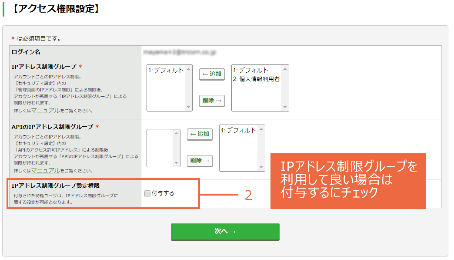Click down arrow of right IP group list scrollbar
The image size is (454, 260).
coord(285,107)
